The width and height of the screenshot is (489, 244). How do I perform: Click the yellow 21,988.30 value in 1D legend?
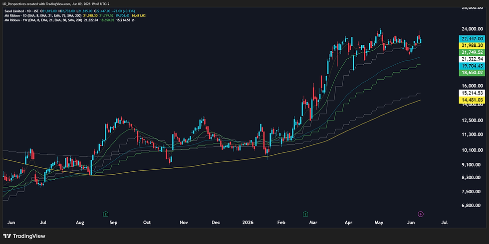(90, 15)
